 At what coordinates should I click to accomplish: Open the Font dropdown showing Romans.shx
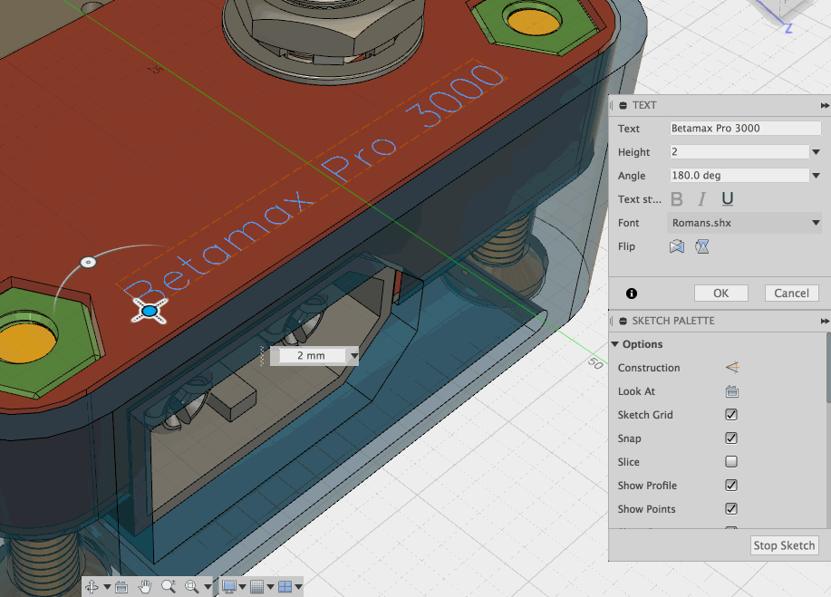(745, 223)
